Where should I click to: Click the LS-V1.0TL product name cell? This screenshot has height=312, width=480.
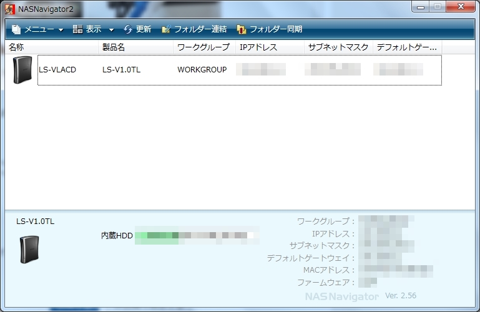click(121, 70)
